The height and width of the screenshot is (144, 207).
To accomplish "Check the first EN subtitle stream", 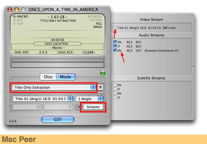I will tap(115, 85).
